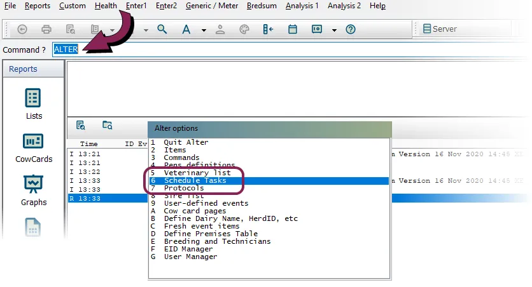532x287 pixels.
Task: Expand the screen capture dropdown arrow
Action: pyautogui.click(x=334, y=30)
